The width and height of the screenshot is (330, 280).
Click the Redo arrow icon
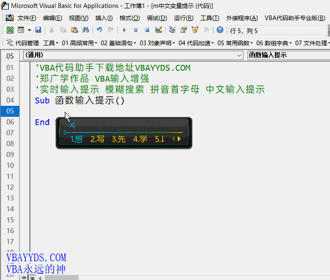point(110,30)
